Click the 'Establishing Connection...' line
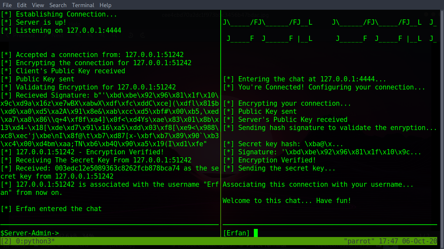Viewport: 444px width, 249px height. [59, 14]
